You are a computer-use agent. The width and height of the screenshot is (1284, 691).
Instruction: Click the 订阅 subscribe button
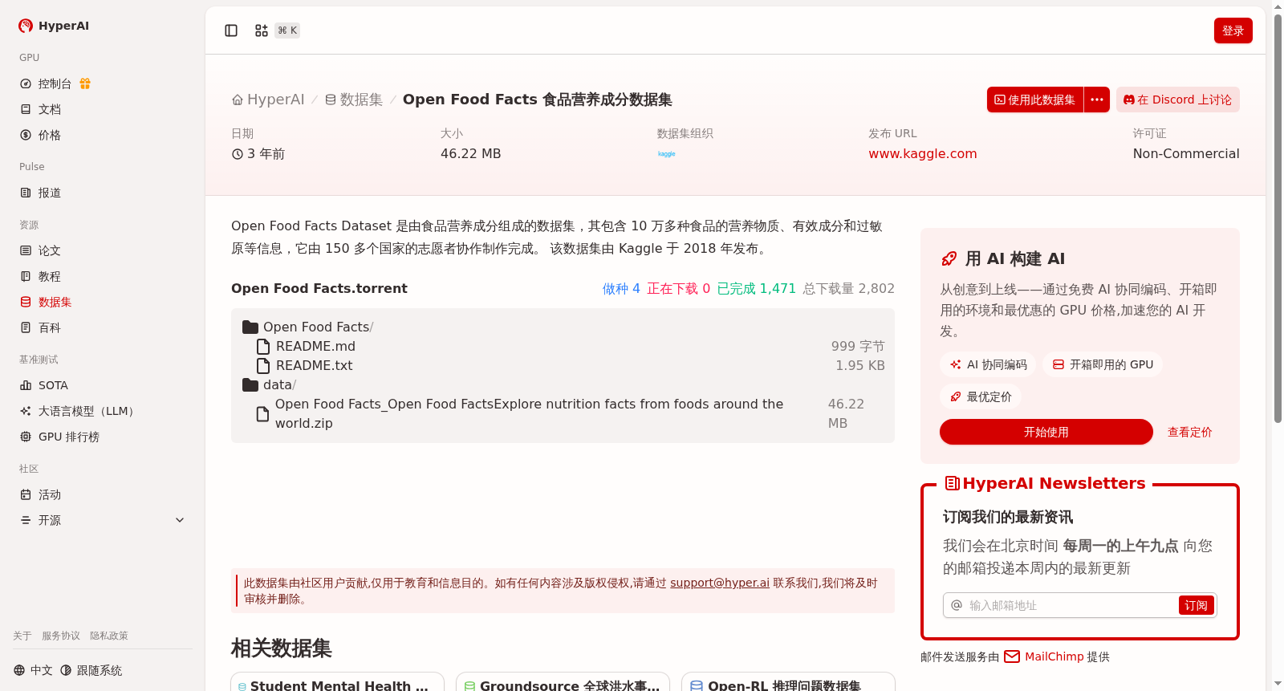[x=1196, y=605]
